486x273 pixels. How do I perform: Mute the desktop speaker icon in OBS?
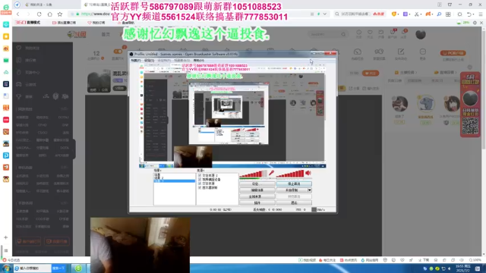pyautogui.click(x=308, y=173)
